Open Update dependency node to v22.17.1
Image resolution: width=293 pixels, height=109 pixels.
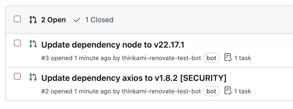coord(113,45)
